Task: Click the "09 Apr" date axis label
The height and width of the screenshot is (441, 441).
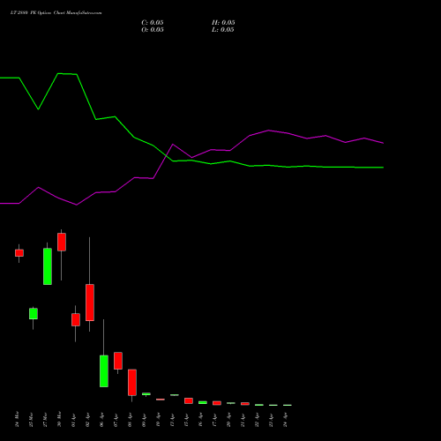Action: click(x=144, y=420)
